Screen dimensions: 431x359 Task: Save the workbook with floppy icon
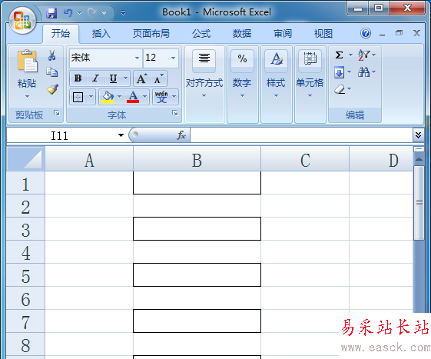click(x=51, y=13)
